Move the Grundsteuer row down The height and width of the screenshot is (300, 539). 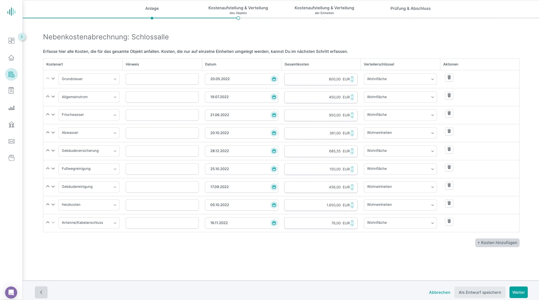[53, 79]
